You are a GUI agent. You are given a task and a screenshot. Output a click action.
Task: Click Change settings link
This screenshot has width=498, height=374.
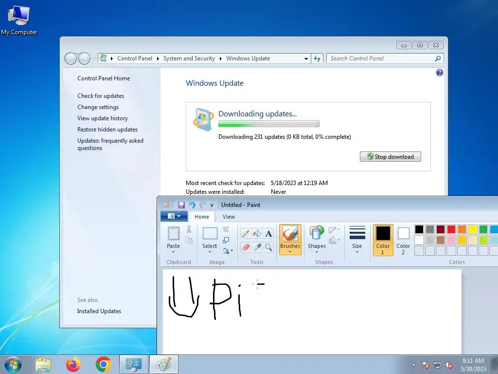(98, 107)
